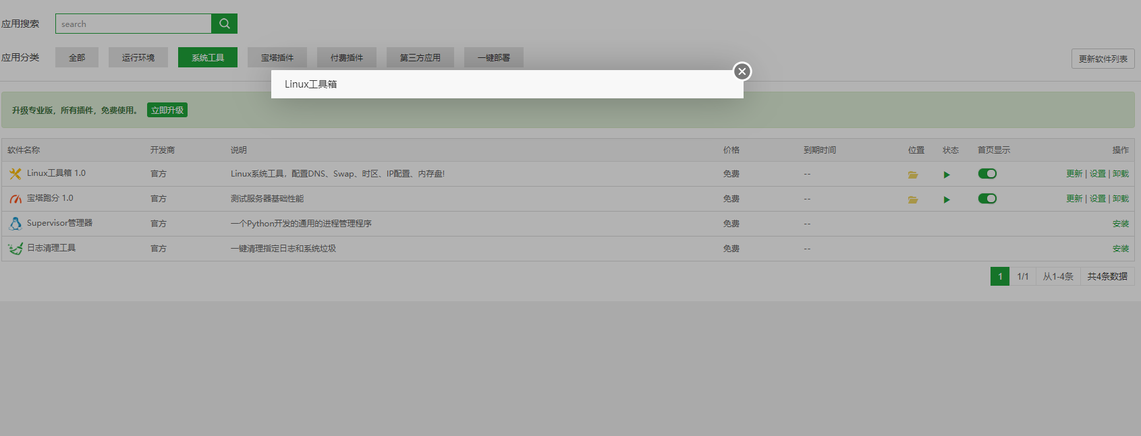Click the 日志清理工具 icon
1141x436 pixels.
tap(16, 249)
